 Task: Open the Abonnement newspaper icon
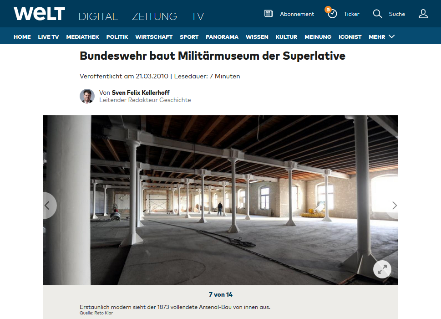(x=269, y=14)
